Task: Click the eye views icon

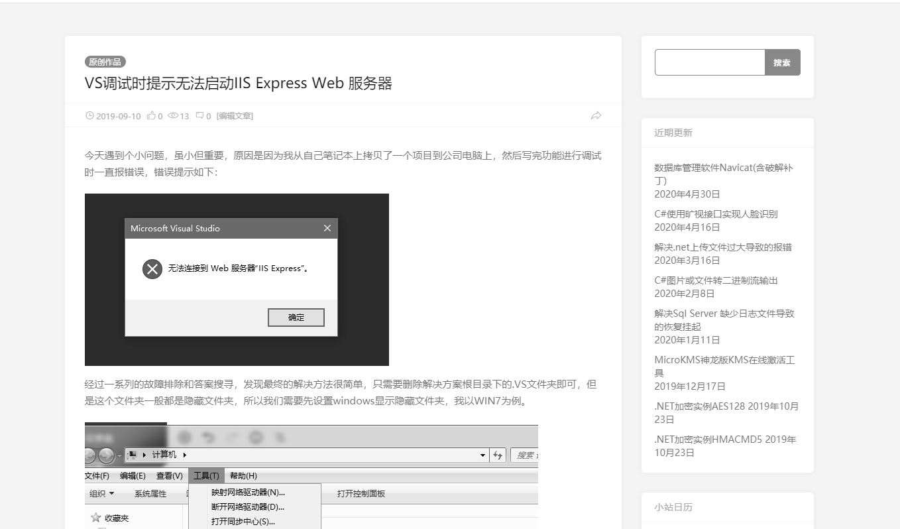Action: (173, 116)
